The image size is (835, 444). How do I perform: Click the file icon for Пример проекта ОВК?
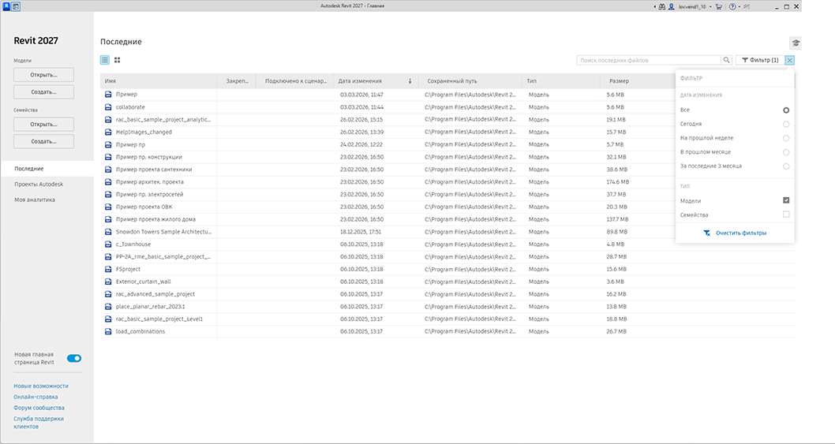click(x=108, y=207)
